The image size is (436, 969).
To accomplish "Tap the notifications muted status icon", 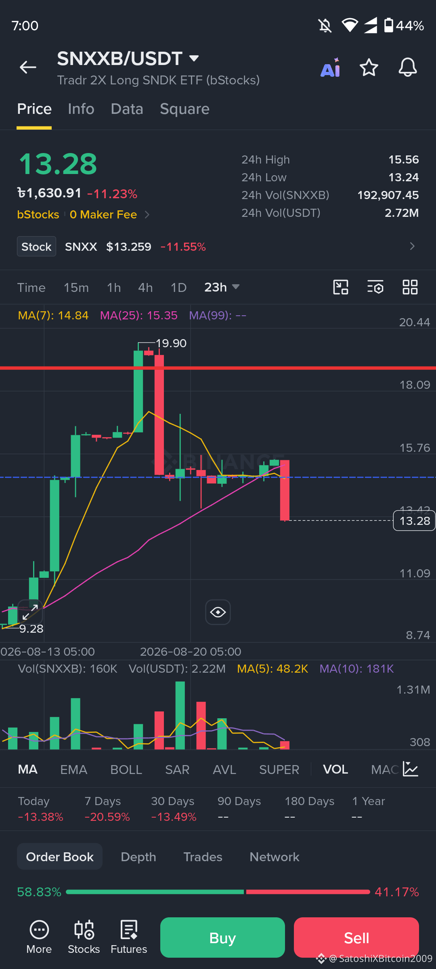I will point(325,26).
